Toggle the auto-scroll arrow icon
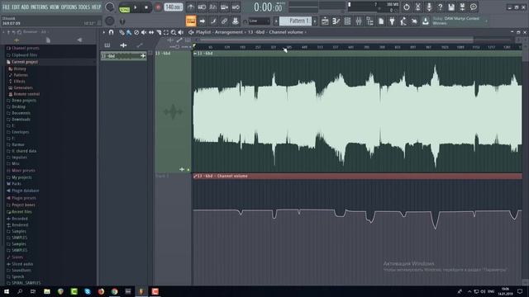The image size is (529, 297). 202,21
